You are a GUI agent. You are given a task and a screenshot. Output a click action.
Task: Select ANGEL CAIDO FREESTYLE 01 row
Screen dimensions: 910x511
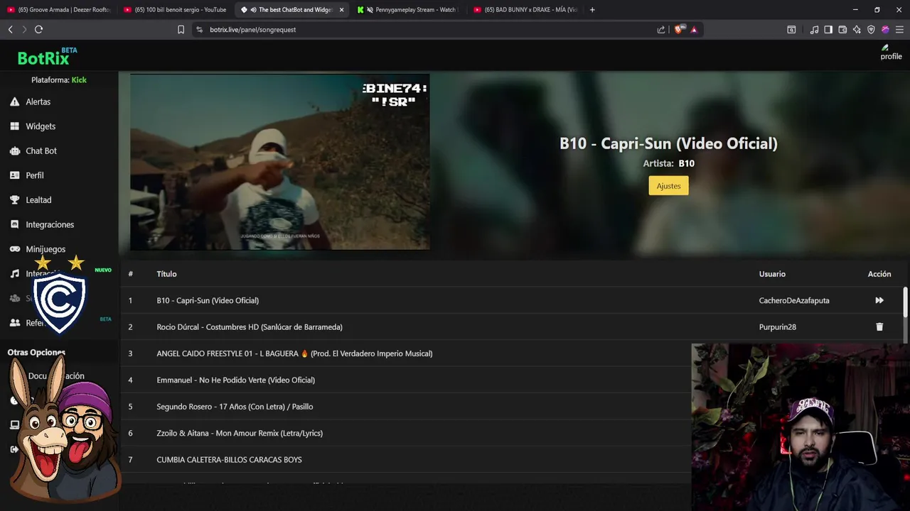[406, 353]
